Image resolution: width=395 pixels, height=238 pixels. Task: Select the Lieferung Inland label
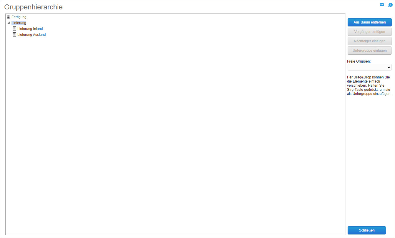(30, 29)
